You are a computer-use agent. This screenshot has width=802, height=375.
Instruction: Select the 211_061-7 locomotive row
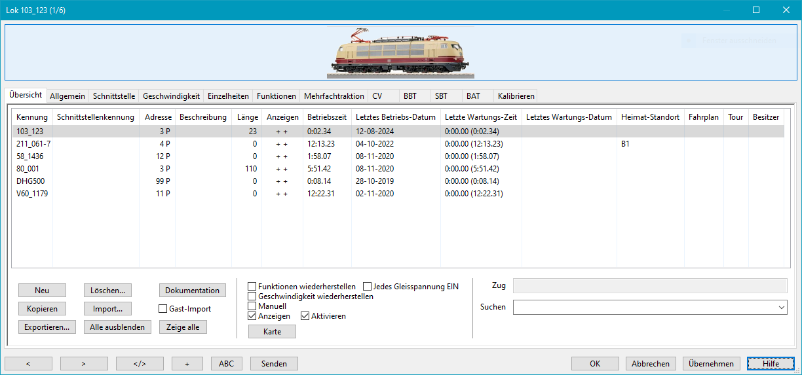33,144
